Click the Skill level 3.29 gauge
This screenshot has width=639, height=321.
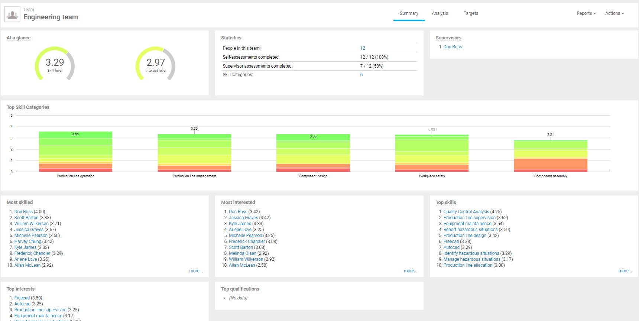[x=55, y=64]
